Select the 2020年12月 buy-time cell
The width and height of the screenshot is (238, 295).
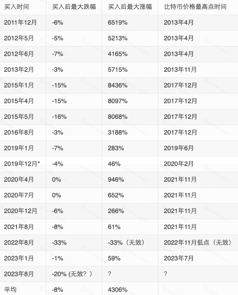point(21,211)
